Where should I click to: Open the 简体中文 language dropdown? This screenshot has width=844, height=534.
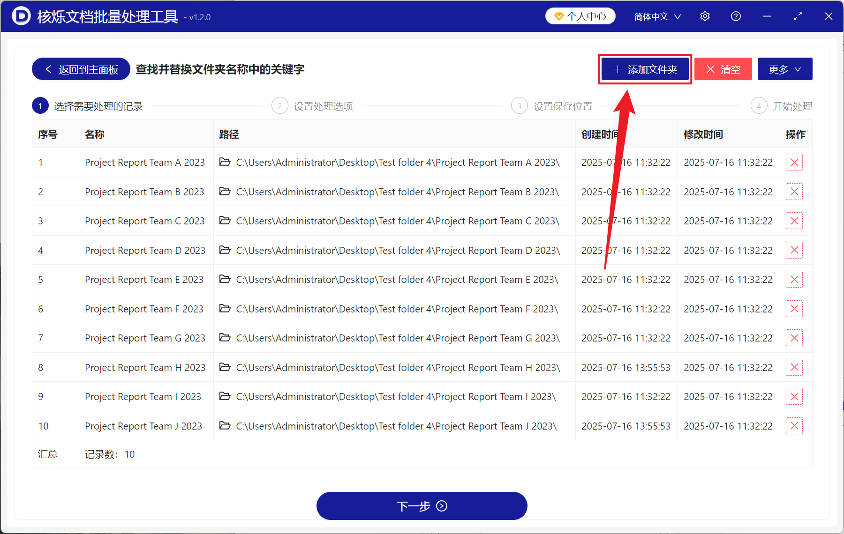[x=652, y=16]
